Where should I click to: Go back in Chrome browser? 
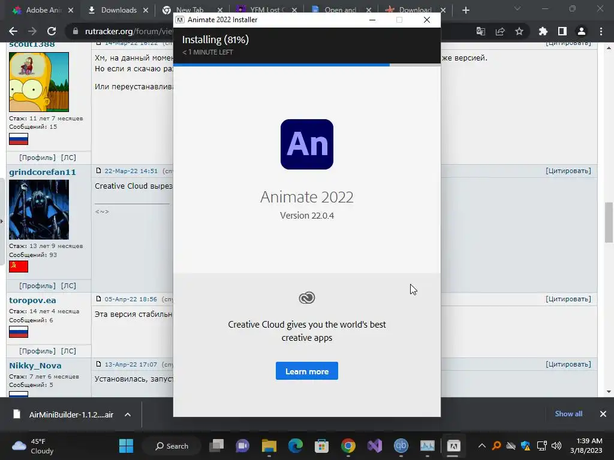click(13, 31)
